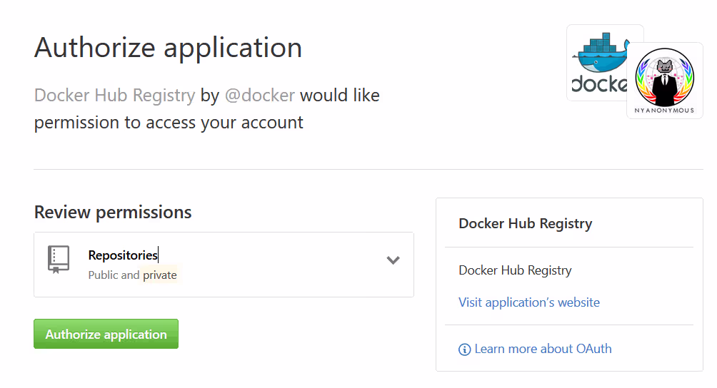Open the @docker profile link

pos(259,95)
